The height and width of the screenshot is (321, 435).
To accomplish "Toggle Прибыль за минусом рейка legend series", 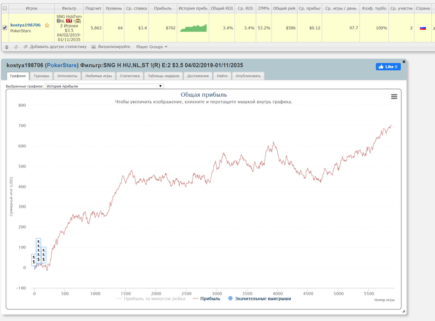I will click(150, 299).
